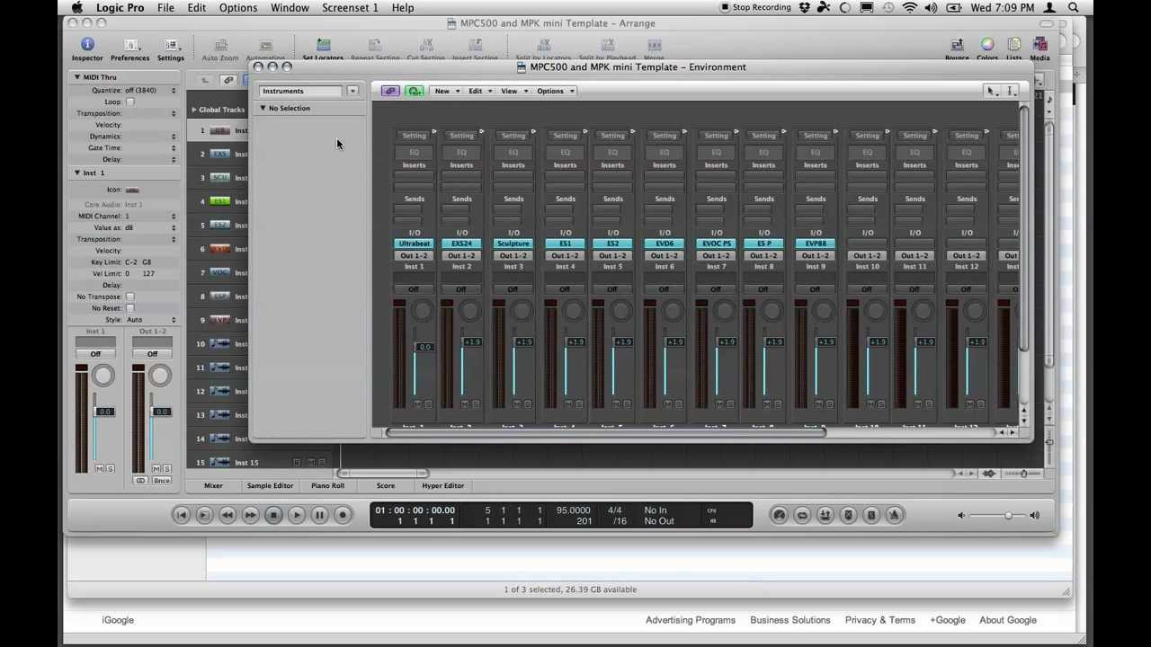Click the Inst 1 fader in Inspector
This screenshot has width=1151, height=647.
pyautogui.click(x=105, y=412)
